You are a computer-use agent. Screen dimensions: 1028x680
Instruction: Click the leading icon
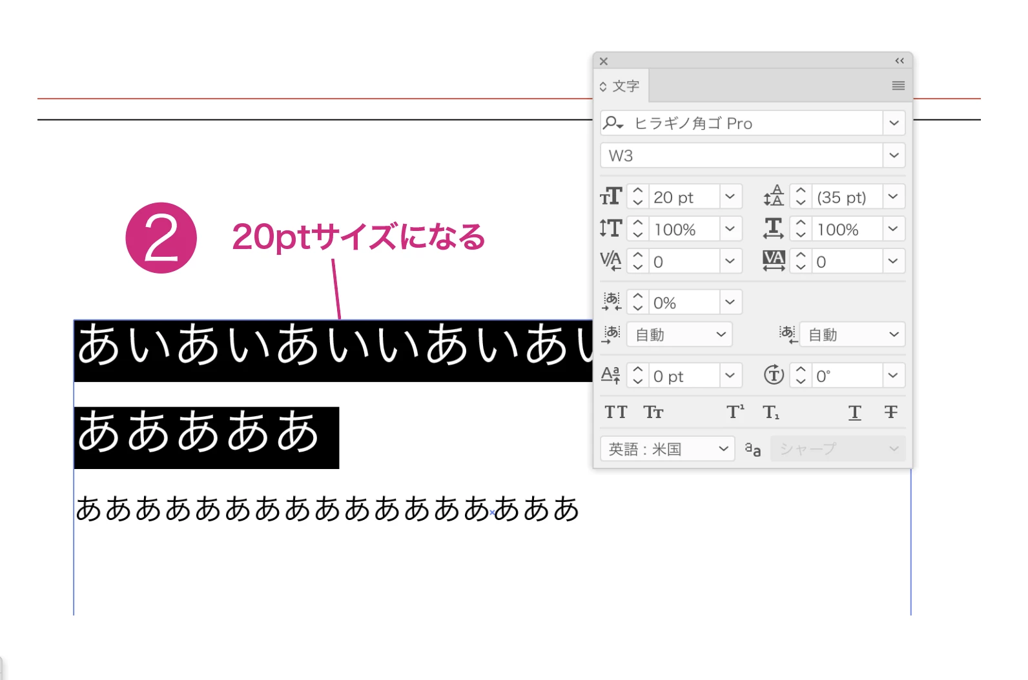coord(774,196)
